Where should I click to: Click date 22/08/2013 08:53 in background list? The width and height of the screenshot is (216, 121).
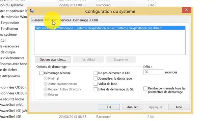click(x=73, y=5)
